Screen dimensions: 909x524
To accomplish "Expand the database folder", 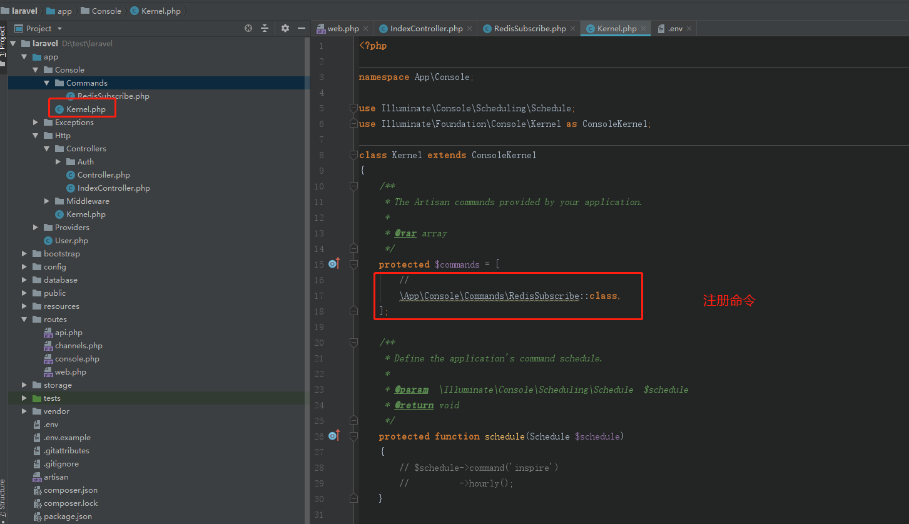I will click(x=24, y=280).
